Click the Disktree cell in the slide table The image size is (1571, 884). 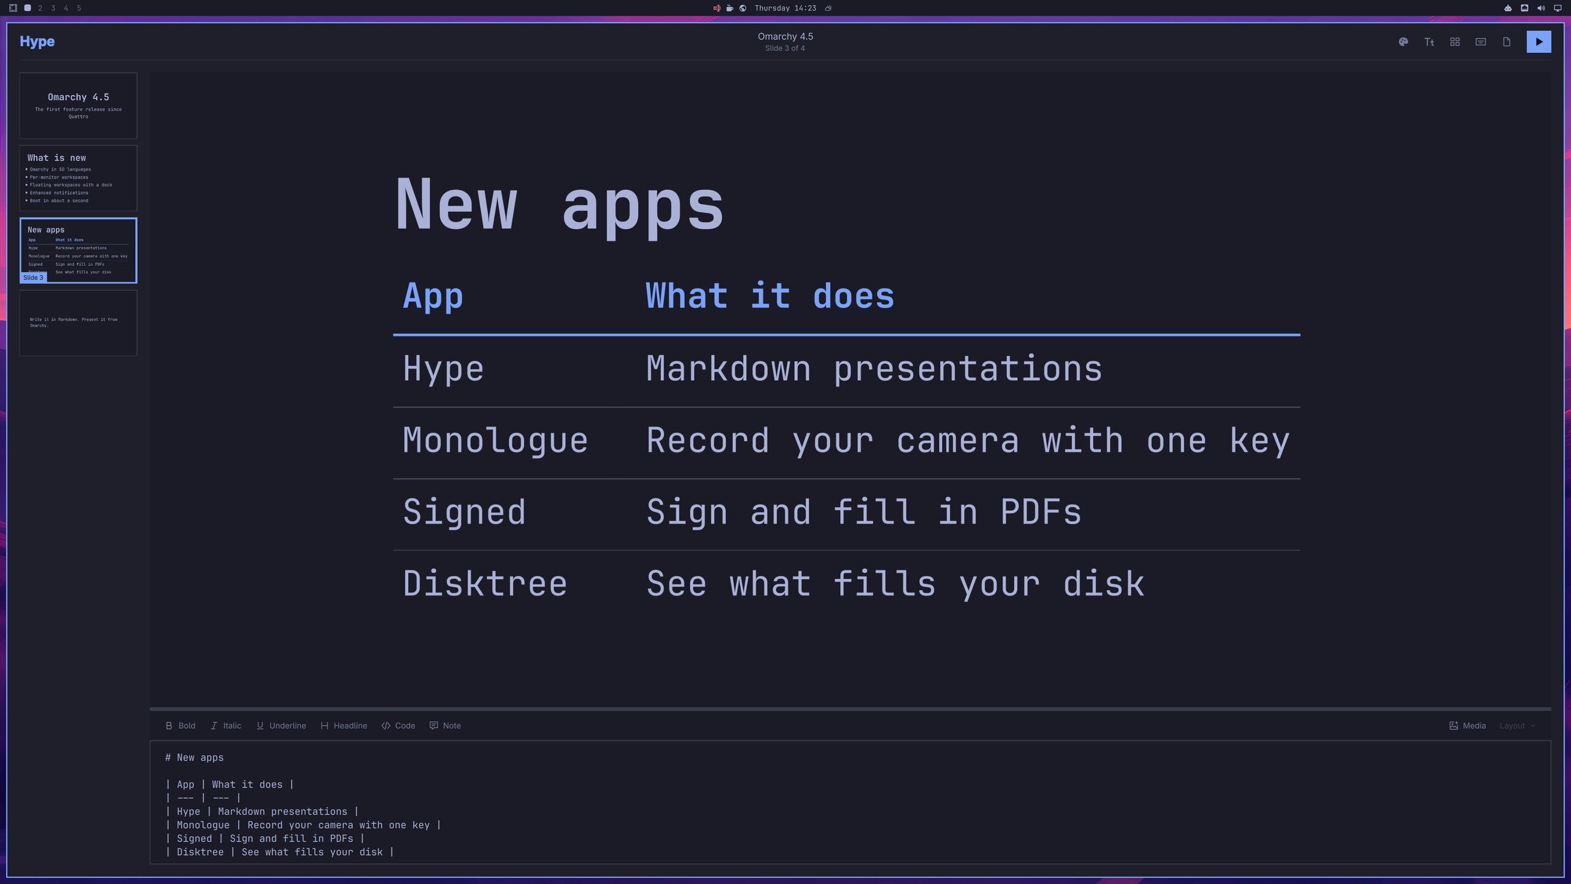485,584
